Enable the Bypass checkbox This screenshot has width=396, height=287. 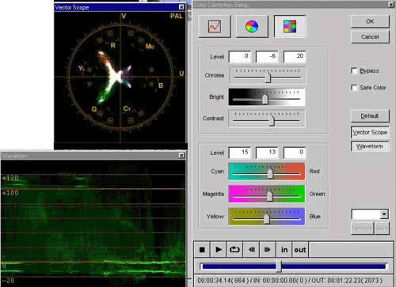tap(354, 71)
